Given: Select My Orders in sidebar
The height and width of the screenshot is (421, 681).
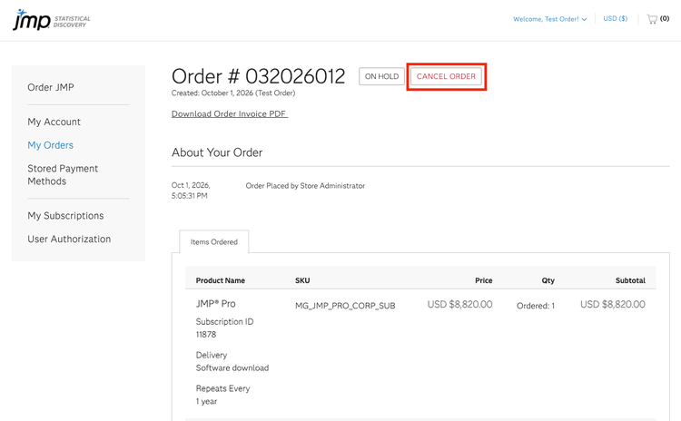Looking at the screenshot, I should [50, 145].
